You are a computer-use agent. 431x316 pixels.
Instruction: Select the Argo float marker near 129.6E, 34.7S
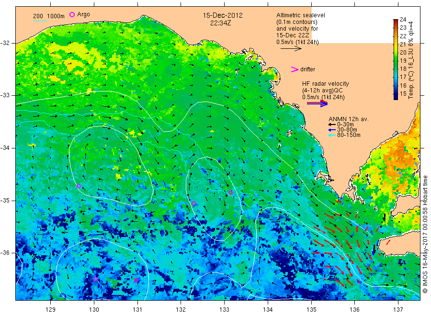click(79, 186)
